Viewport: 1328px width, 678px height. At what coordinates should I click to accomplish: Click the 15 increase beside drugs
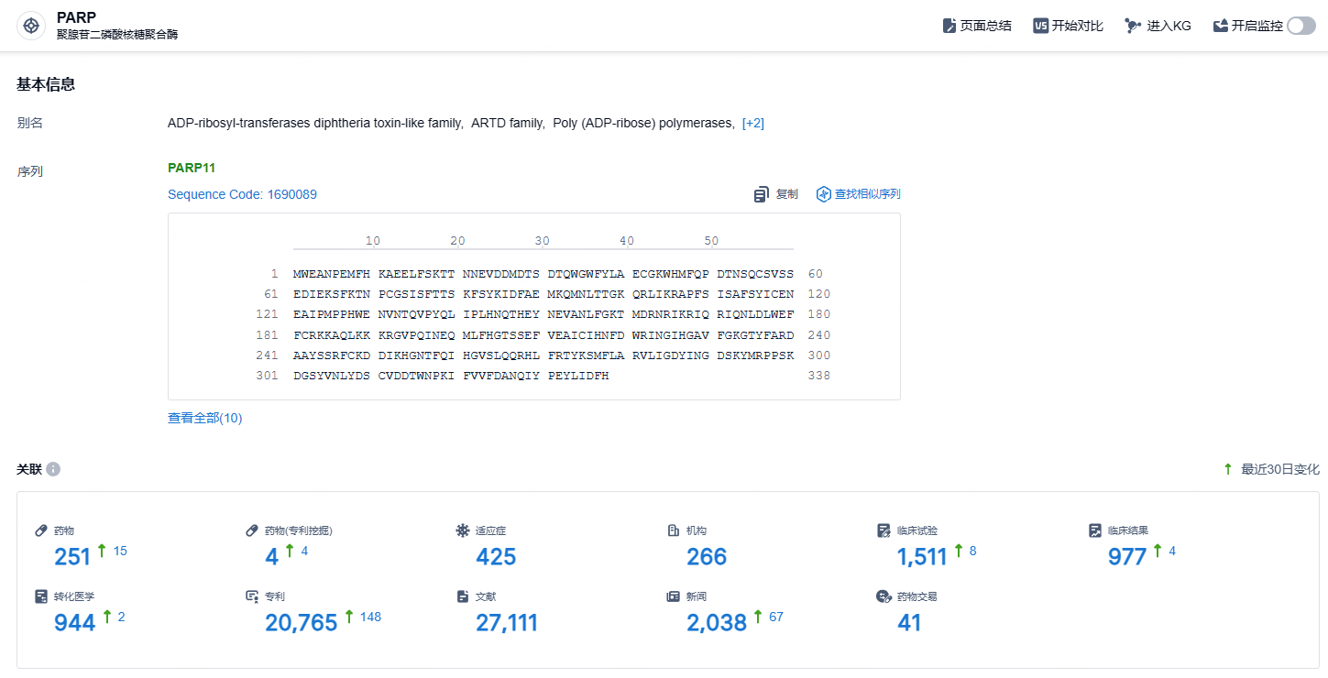coord(120,551)
